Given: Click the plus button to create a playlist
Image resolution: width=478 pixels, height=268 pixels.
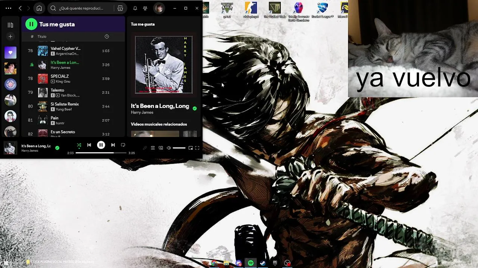Looking at the screenshot, I should pyautogui.click(x=10, y=36).
